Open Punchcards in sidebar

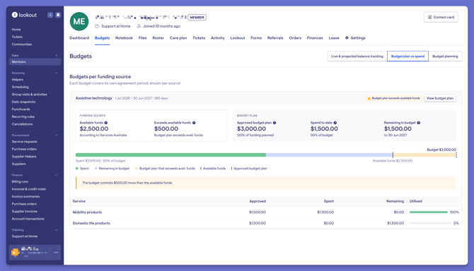pos(21,109)
